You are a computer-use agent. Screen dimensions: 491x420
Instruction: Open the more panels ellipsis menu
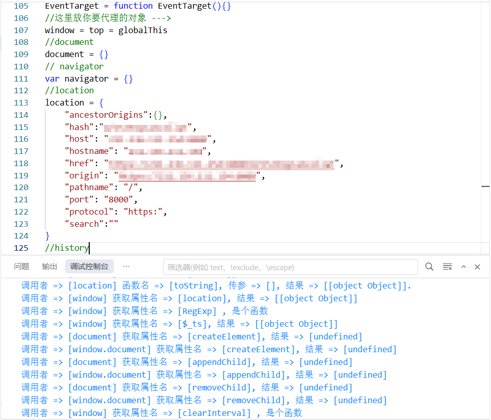tap(126, 266)
